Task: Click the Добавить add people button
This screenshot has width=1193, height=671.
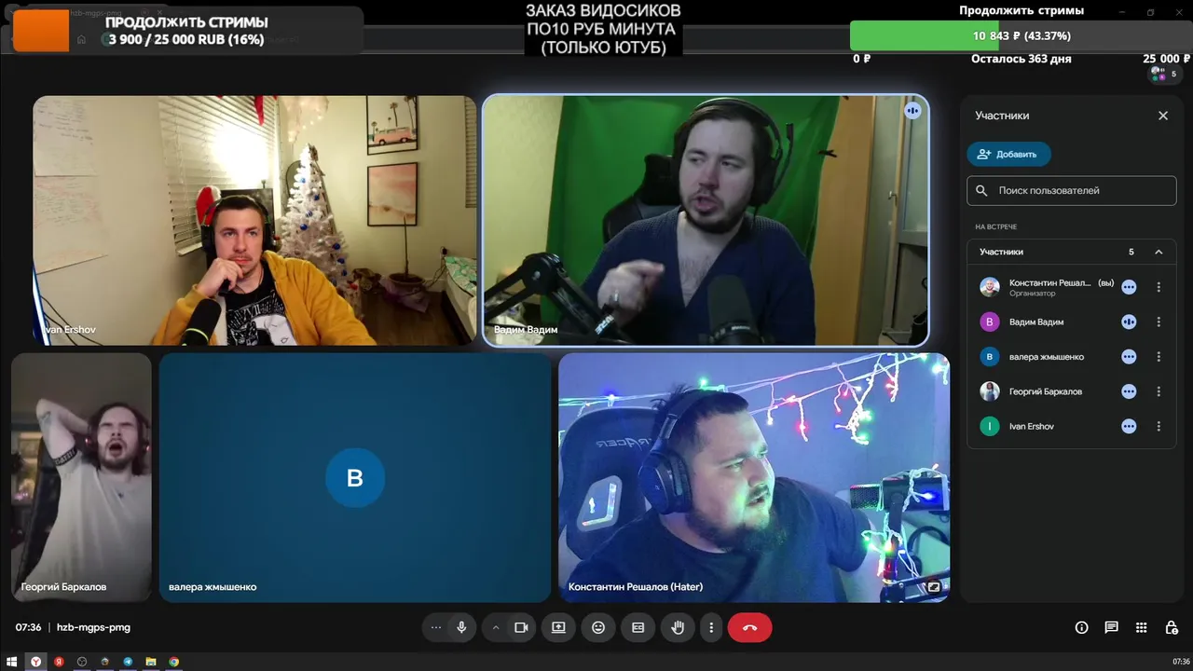Action: coord(1008,154)
